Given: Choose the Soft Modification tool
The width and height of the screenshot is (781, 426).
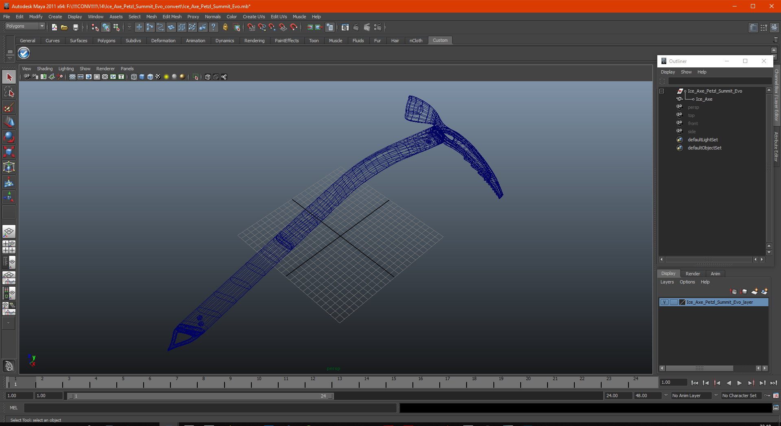Looking at the screenshot, I should [9, 182].
